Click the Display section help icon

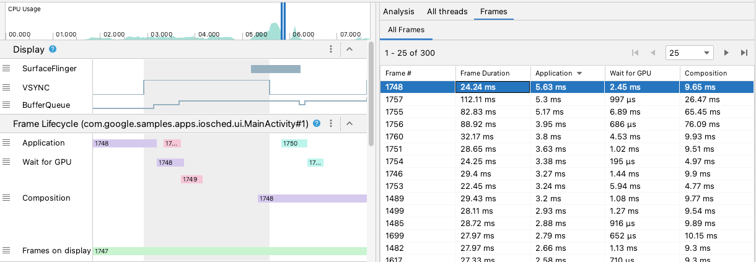tap(53, 50)
